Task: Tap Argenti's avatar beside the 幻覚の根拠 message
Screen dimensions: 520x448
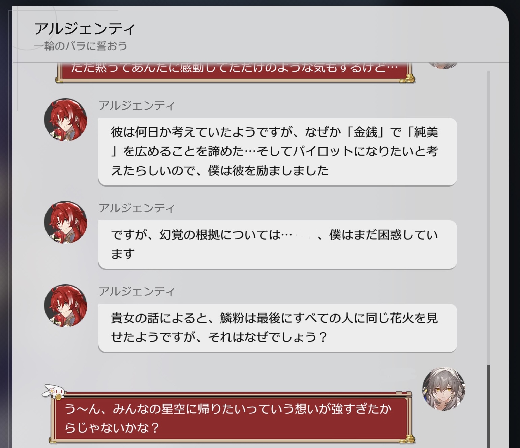Action: tap(66, 222)
